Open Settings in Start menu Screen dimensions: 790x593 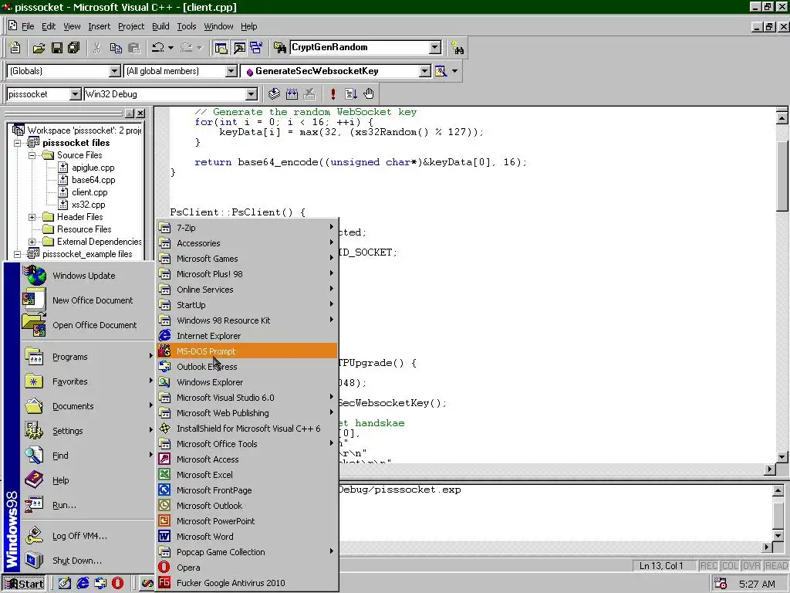pos(88,431)
